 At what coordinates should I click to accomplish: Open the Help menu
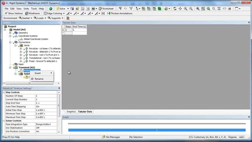point(41,9)
